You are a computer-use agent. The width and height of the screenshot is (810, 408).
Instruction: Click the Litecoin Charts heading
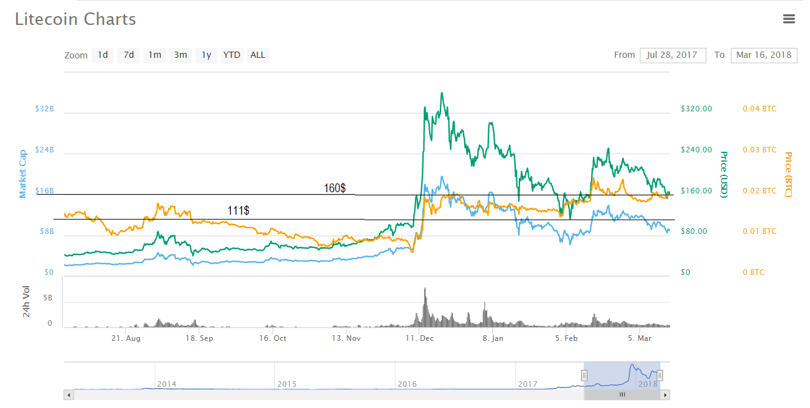coord(75,19)
